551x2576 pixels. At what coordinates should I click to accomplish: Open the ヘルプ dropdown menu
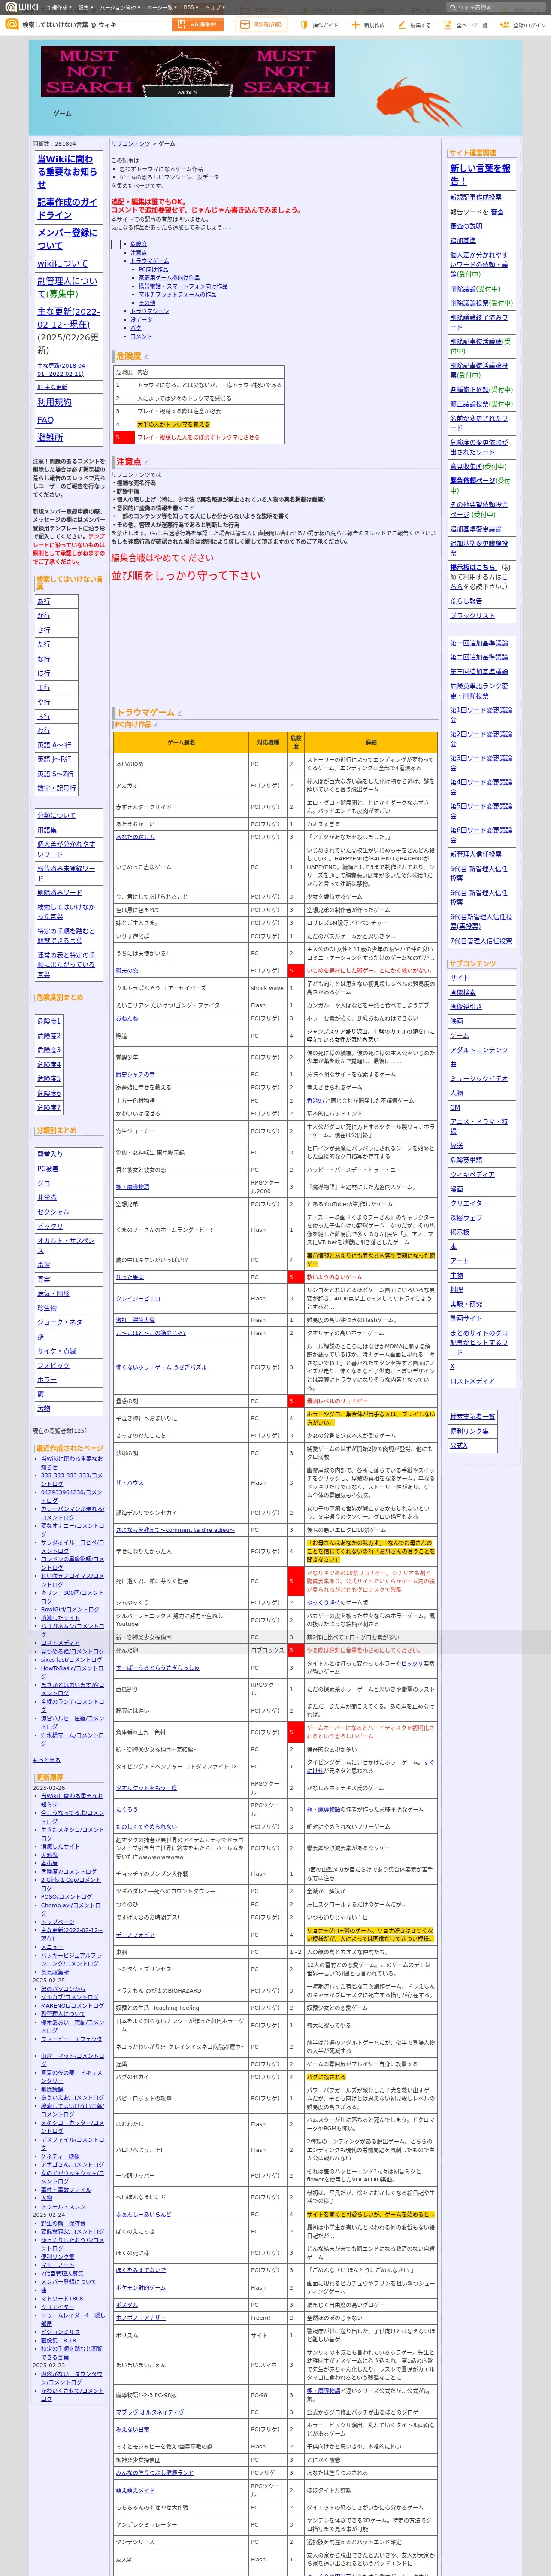(214, 7)
